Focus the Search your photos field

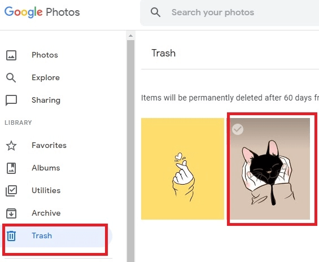click(230, 12)
